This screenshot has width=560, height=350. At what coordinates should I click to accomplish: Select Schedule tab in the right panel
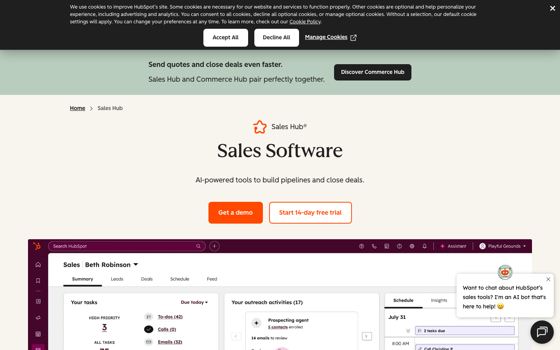point(403,300)
